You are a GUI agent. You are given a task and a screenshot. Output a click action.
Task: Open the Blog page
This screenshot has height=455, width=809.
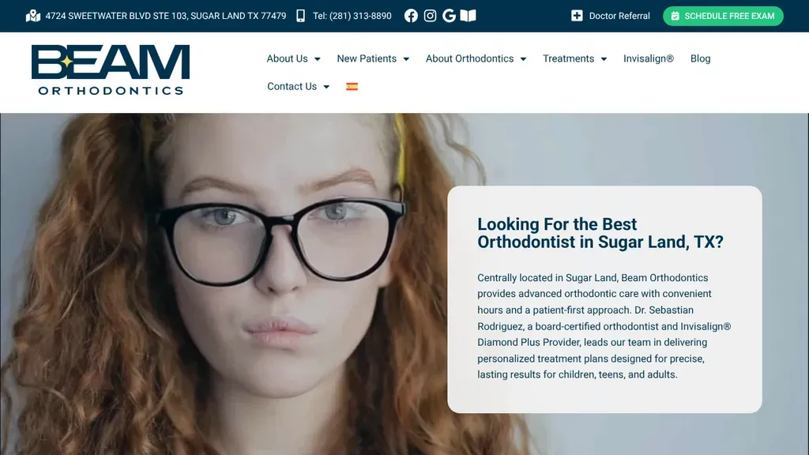pyautogui.click(x=700, y=58)
